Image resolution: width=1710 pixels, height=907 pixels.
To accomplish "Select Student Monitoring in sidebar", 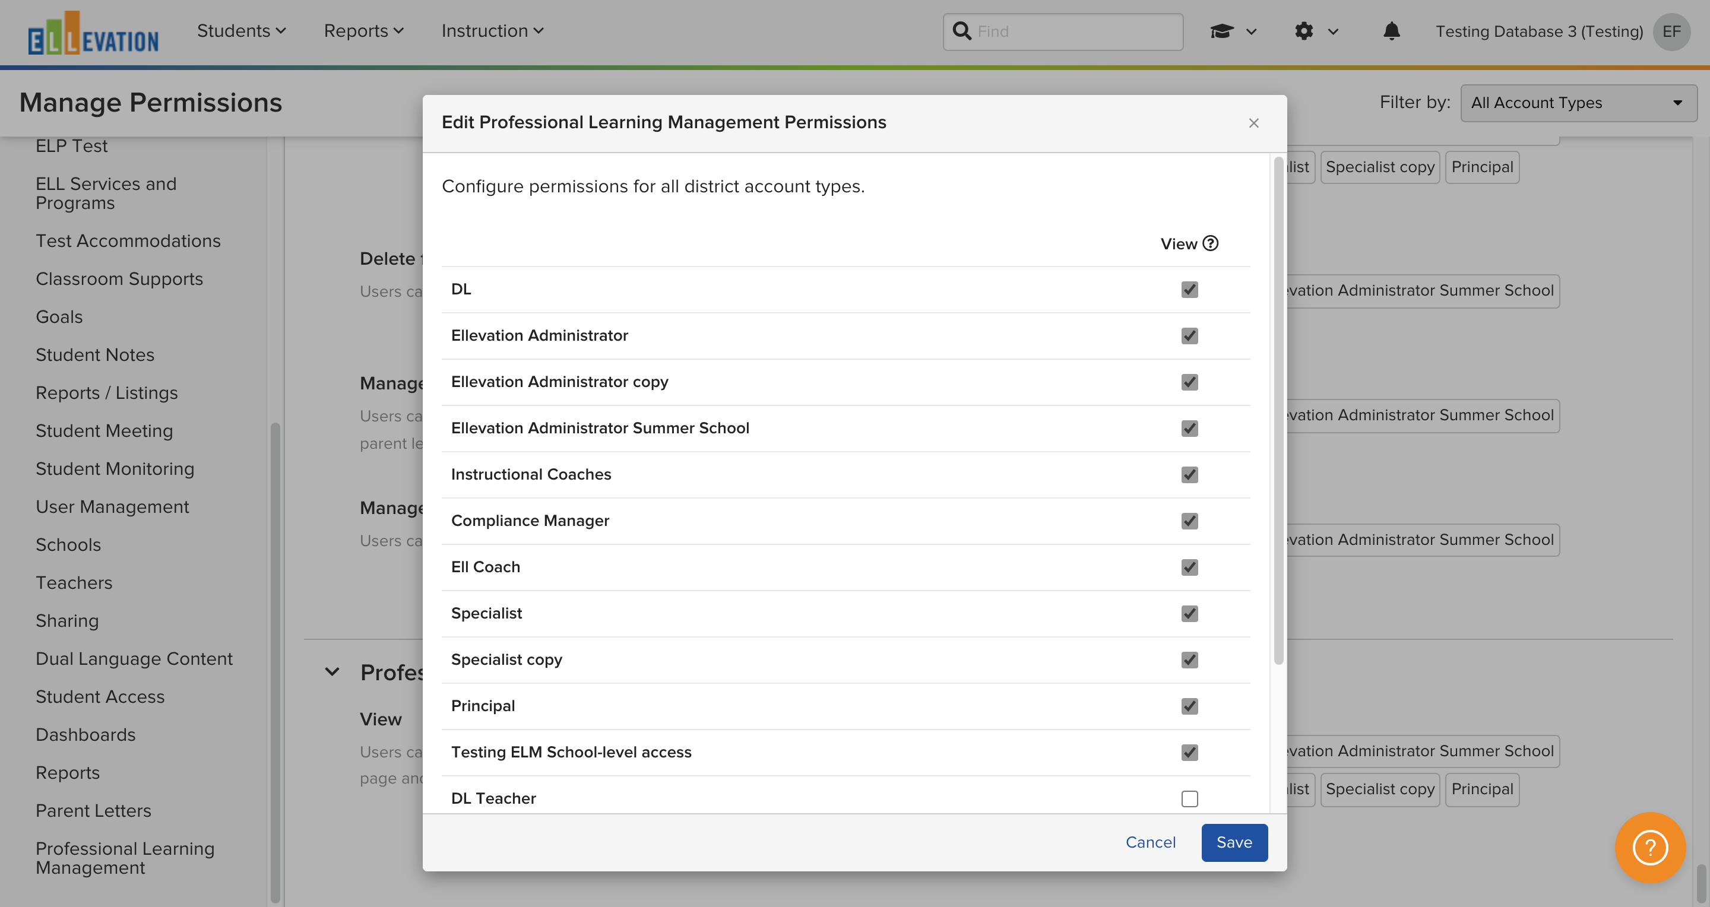I will (115, 469).
